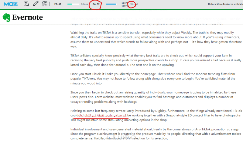Click the 9% spam score value

coord(132,4)
